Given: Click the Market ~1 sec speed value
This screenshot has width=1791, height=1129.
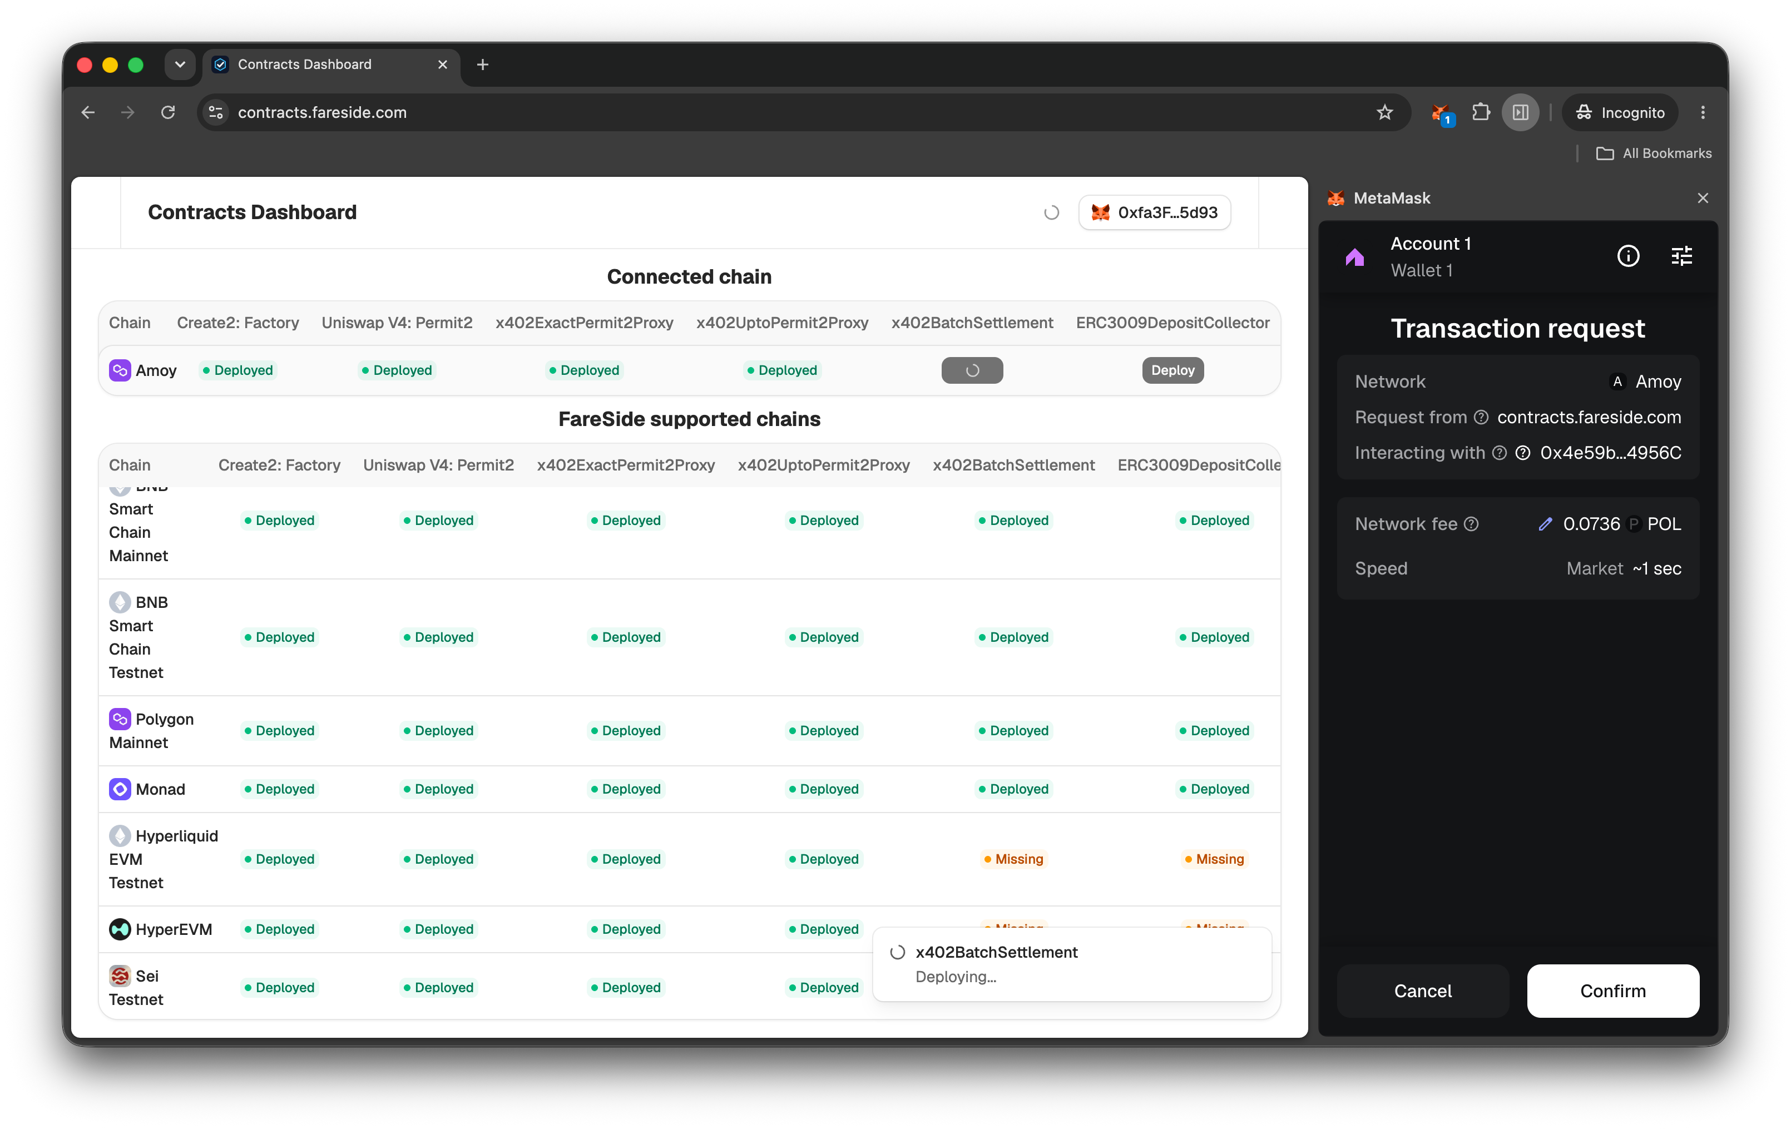Looking at the screenshot, I should click(1624, 568).
